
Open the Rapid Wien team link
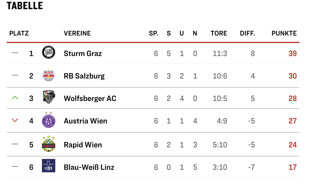(83, 145)
